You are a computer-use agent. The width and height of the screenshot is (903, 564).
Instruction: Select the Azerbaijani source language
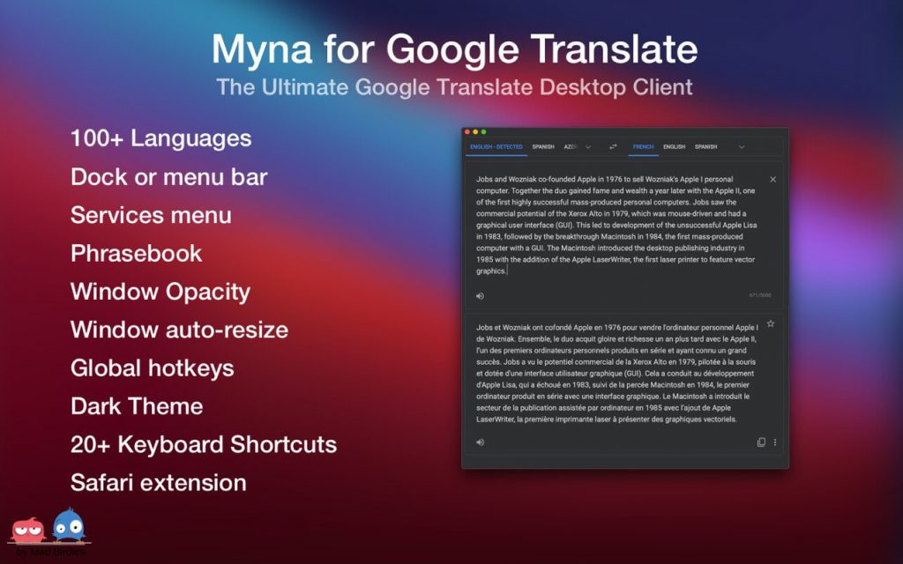(x=570, y=146)
